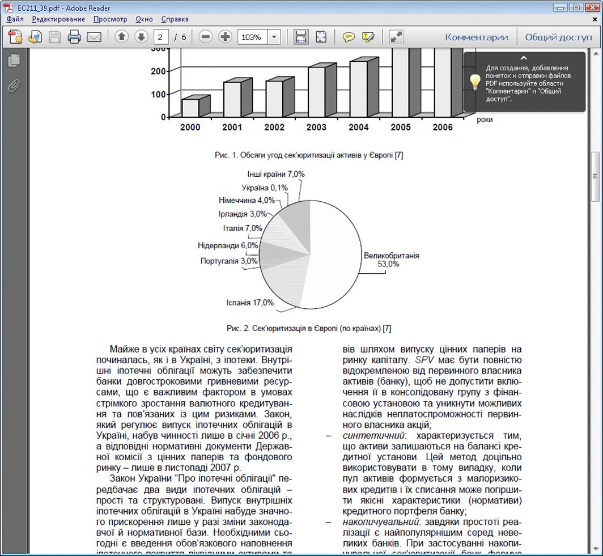The width and height of the screenshot is (603, 556).
Task: Print the document with the printer icon
Action: [x=74, y=37]
